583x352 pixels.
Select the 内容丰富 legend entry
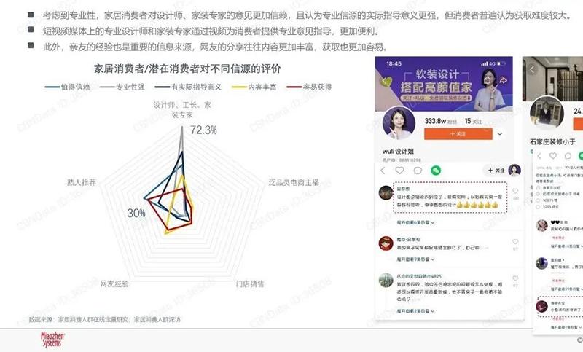[x=254, y=87]
